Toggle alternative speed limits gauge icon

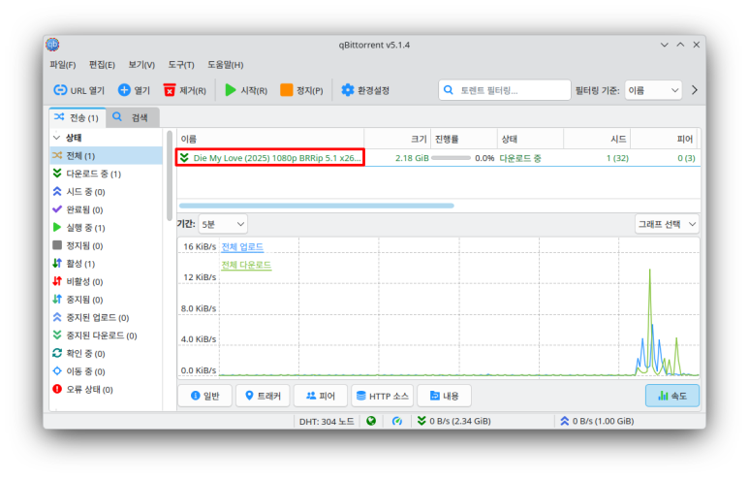click(397, 421)
